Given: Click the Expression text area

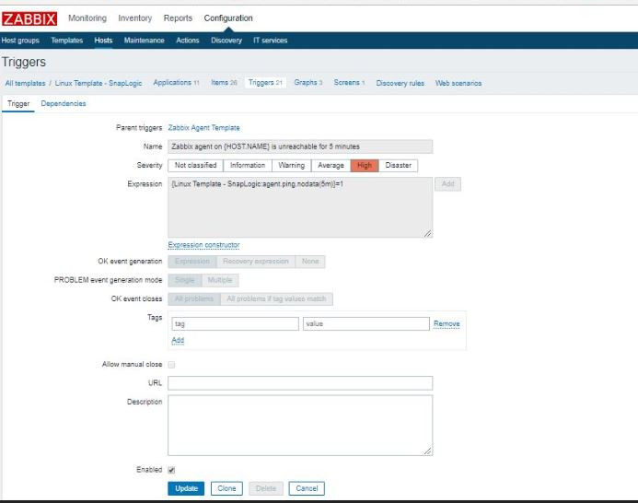Looking at the screenshot, I should point(300,207).
